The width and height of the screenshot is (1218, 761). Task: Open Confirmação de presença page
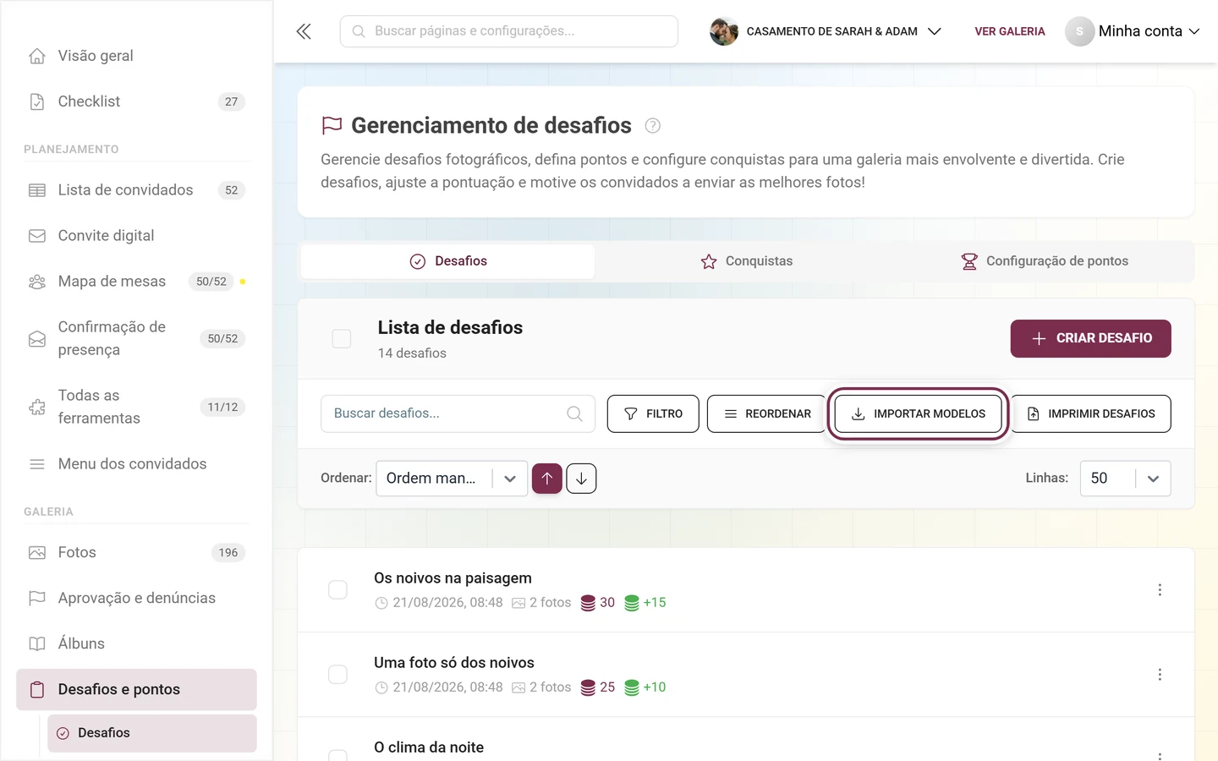point(136,338)
